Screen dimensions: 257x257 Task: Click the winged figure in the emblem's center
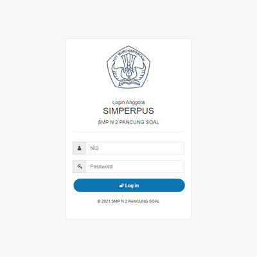point(128,71)
